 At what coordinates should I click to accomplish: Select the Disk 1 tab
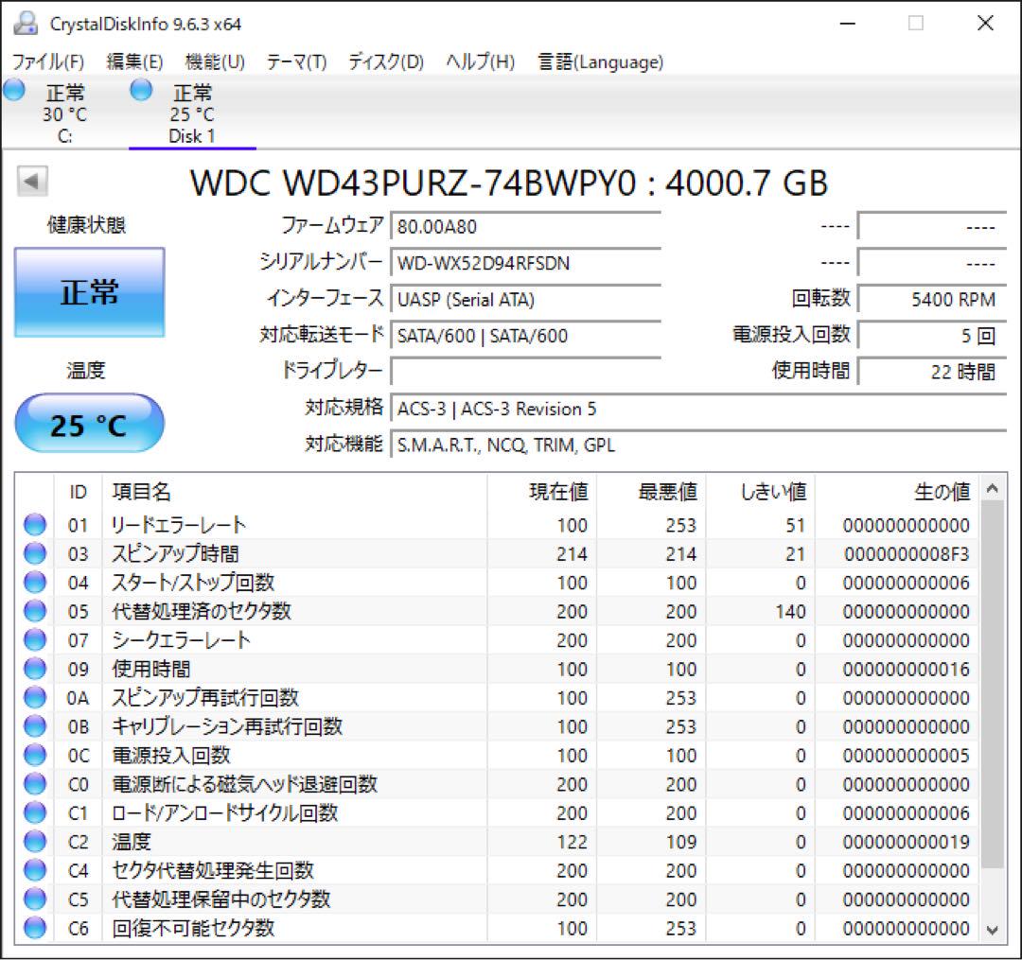pos(192,113)
